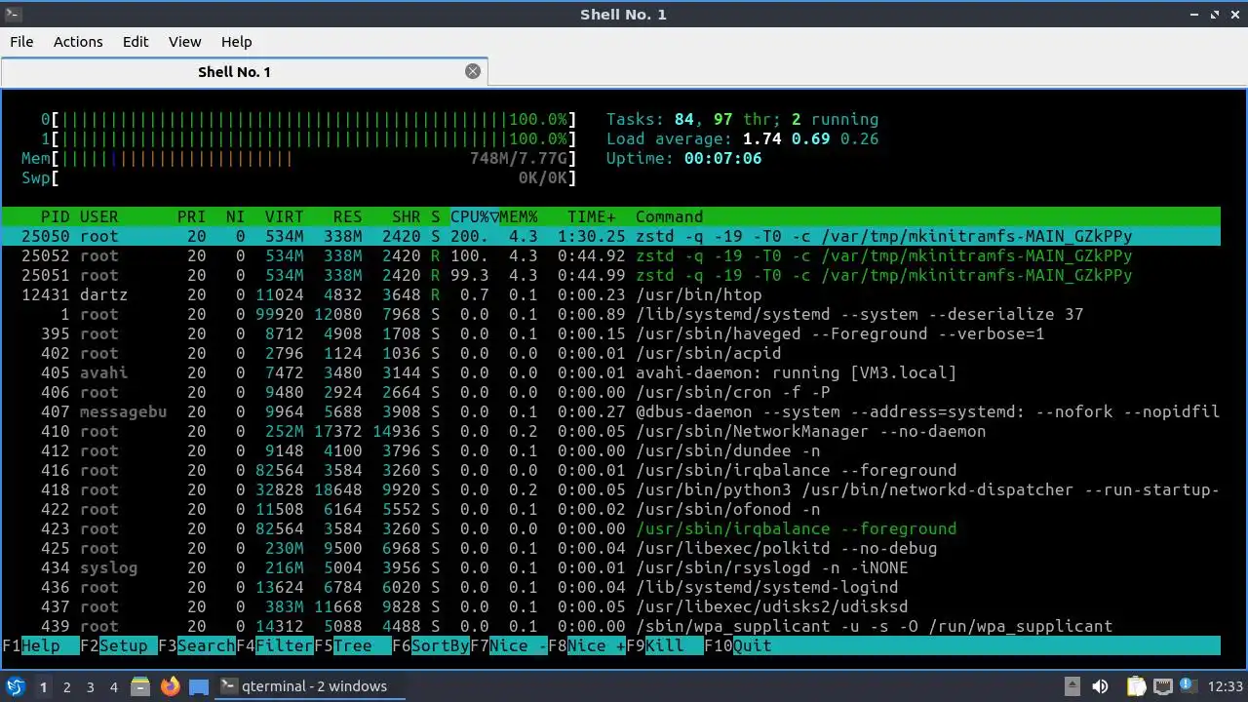Open the Help menu
Viewport: 1248px width, 702px height.
point(236,42)
